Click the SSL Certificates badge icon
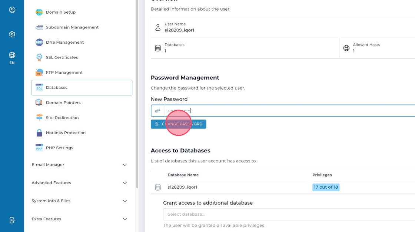Viewport: 415px width, 232px height. tap(39, 57)
